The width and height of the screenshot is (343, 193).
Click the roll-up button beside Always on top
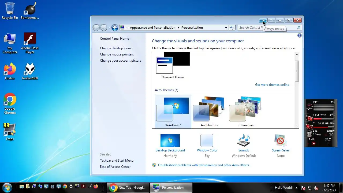[271, 20]
